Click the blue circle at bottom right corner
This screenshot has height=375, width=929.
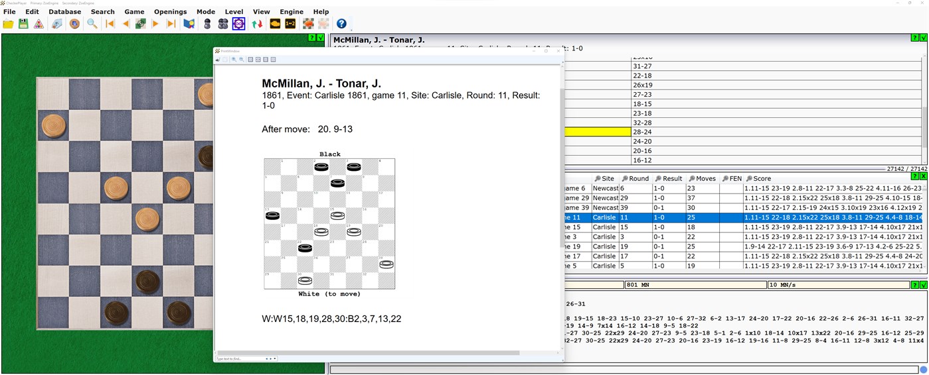click(923, 369)
